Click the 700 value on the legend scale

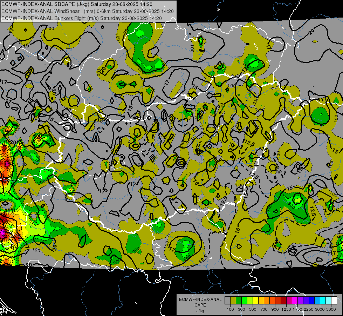pyautogui.click(x=264, y=309)
